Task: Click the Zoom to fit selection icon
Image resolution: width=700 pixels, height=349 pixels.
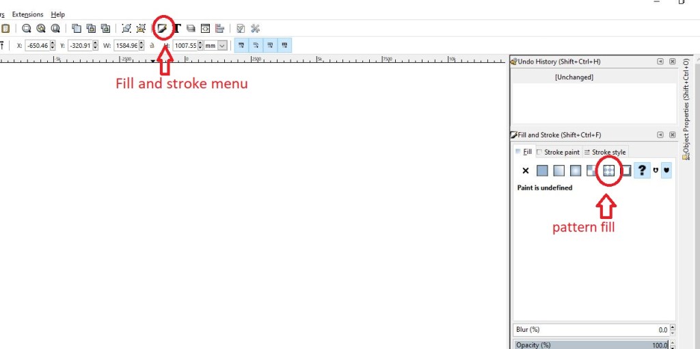Action: pyautogui.click(x=27, y=29)
